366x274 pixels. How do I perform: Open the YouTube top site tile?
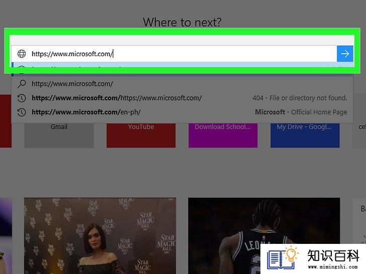tap(141, 135)
